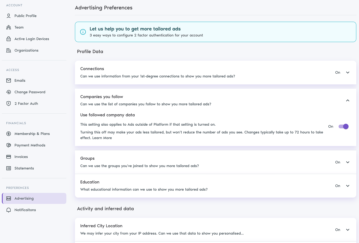Click the Change Password key icon
The image size is (359, 243).
coord(8,92)
